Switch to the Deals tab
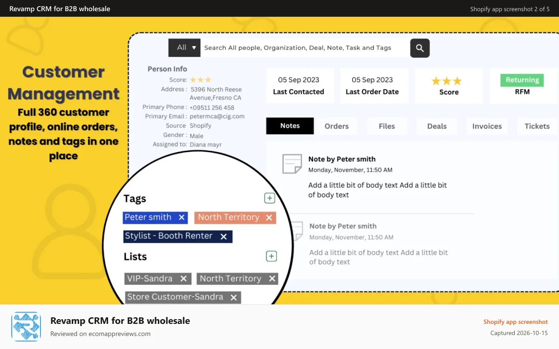The width and height of the screenshot is (559, 349). tap(437, 126)
